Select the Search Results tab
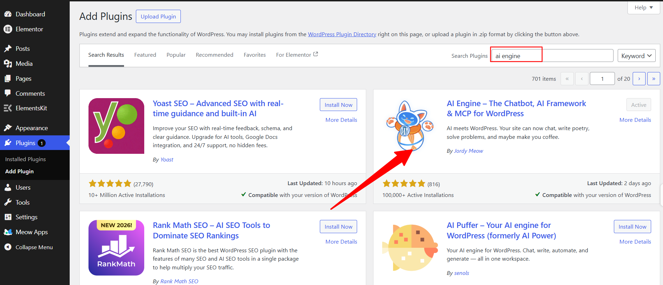This screenshot has width=663, height=285. [106, 55]
